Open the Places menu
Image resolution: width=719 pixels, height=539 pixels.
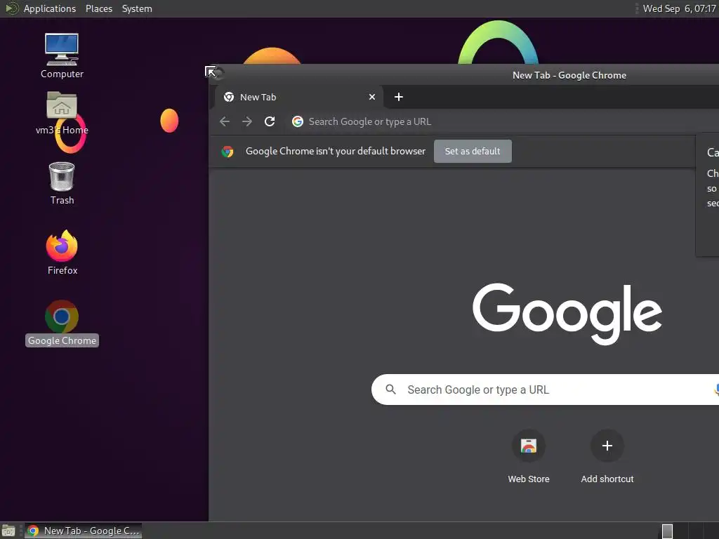pyautogui.click(x=98, y=8)
